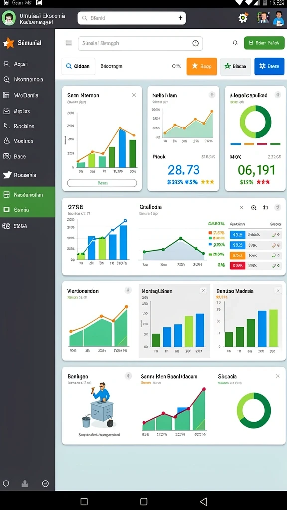The width and height of the screenshot is (287, 510).
Task: Click the orange star Simunial logo
Action: pos(9,43)
